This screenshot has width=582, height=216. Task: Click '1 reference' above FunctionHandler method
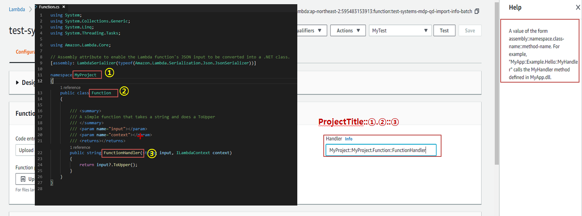click(x=80, y=148)
